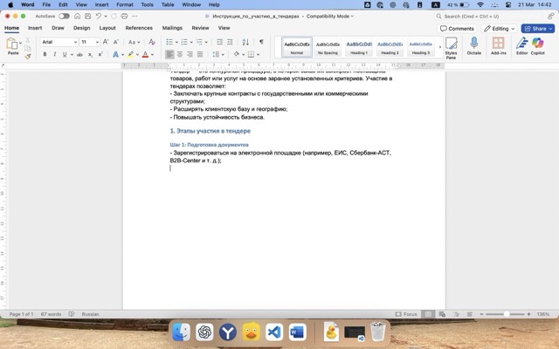Switch to the References ribbon tab
559x349 pixels.
pyautogui.click(x=139, y=28)
